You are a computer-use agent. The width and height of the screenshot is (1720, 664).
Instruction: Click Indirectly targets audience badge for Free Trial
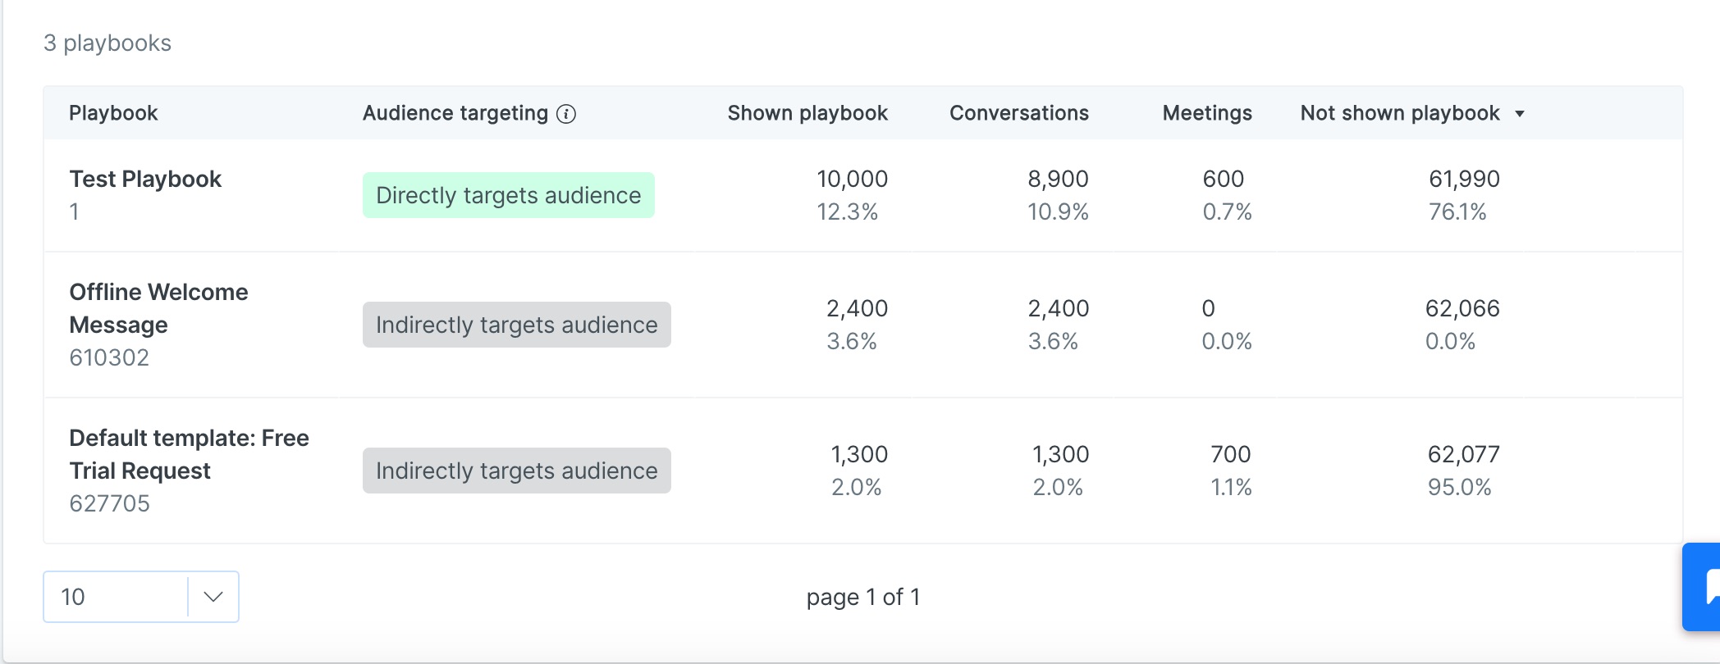tap(517, 471)
